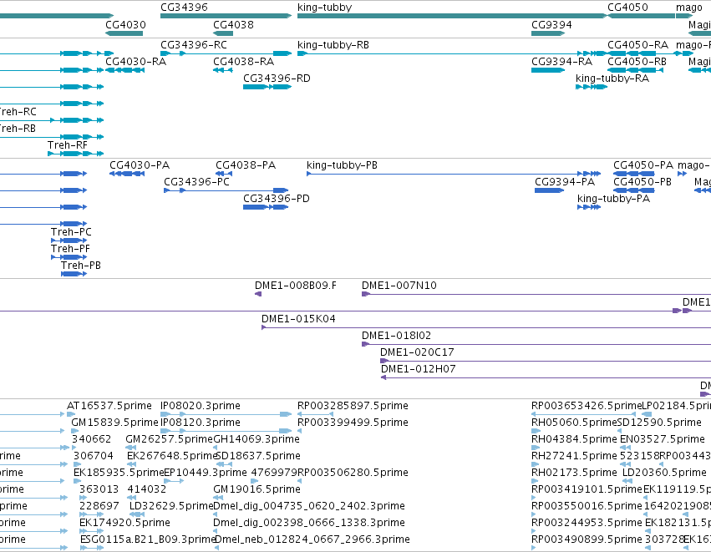
Task: Click the DME1-015K04 clone label
Action: point(299,319)
